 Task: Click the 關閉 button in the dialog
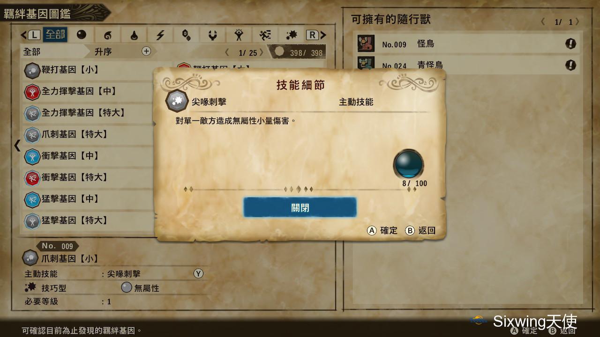click(x=300, y=207)
